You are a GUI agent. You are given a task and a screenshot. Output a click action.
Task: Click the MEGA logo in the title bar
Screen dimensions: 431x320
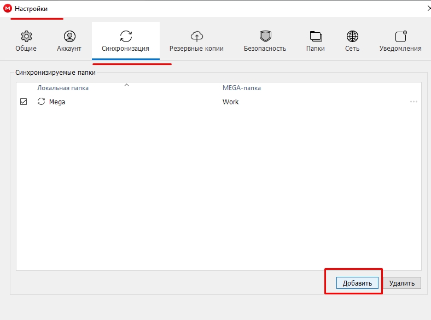coord(8,9)
